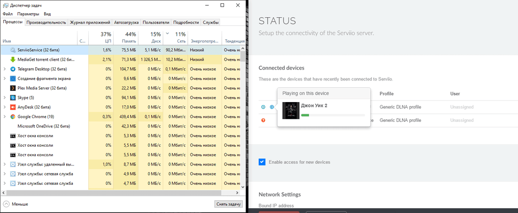Expand the last Узел службы: сетевая служба group
Viewport: 518px width, 213px height.
pos(5,183)
